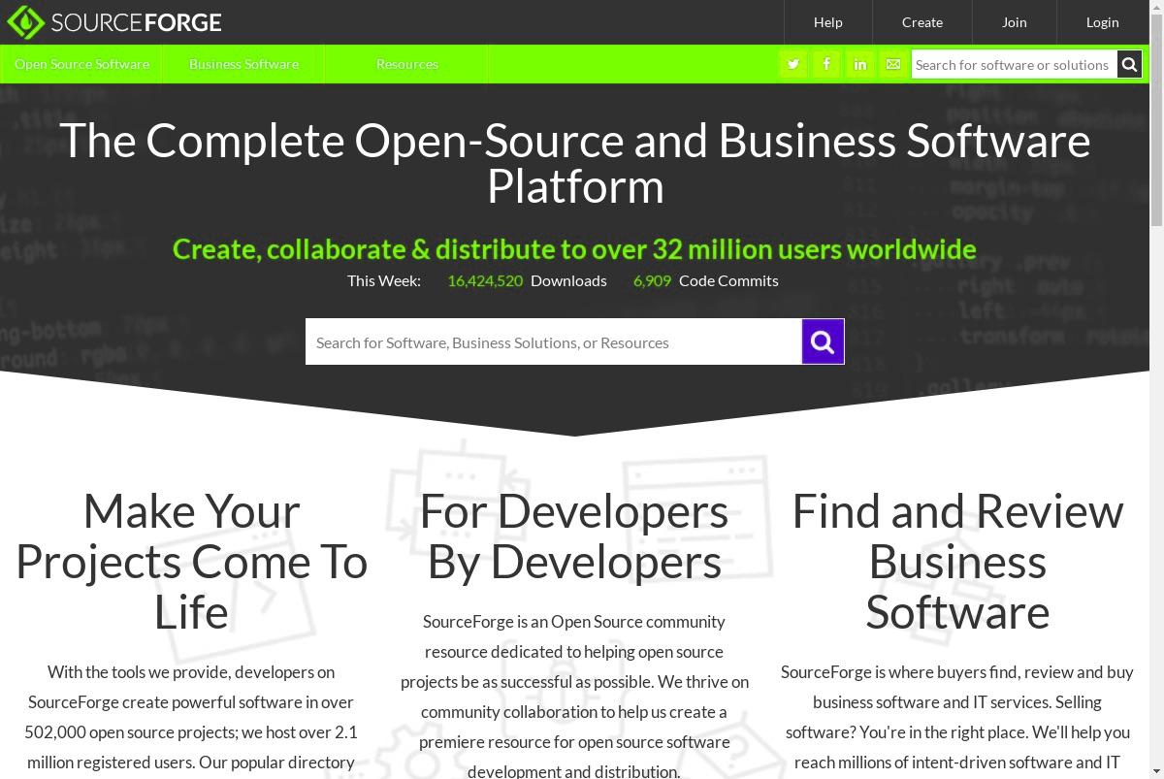The image size is (1164, 779).
Task: Open SourceForge Twitter page icon
Action: coord(793,64)
